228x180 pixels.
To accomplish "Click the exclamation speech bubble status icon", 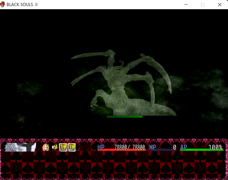I will tap(55, 148).
